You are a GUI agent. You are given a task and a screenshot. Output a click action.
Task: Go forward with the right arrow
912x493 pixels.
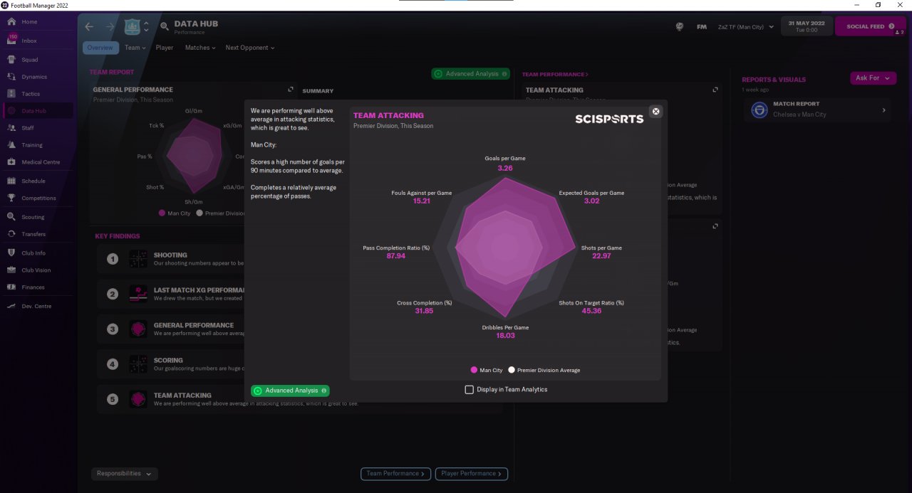click(x=110, y=27)
